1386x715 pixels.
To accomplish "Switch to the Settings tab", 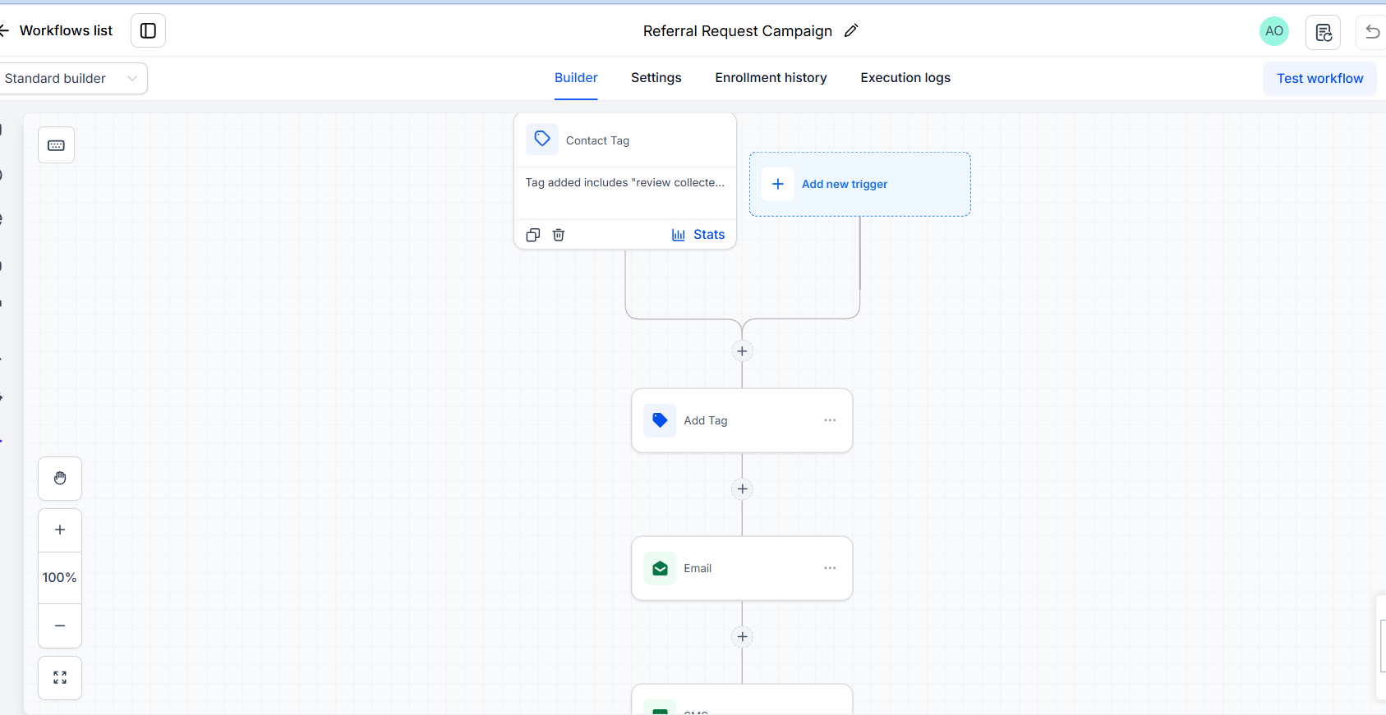I will (656, 78).
